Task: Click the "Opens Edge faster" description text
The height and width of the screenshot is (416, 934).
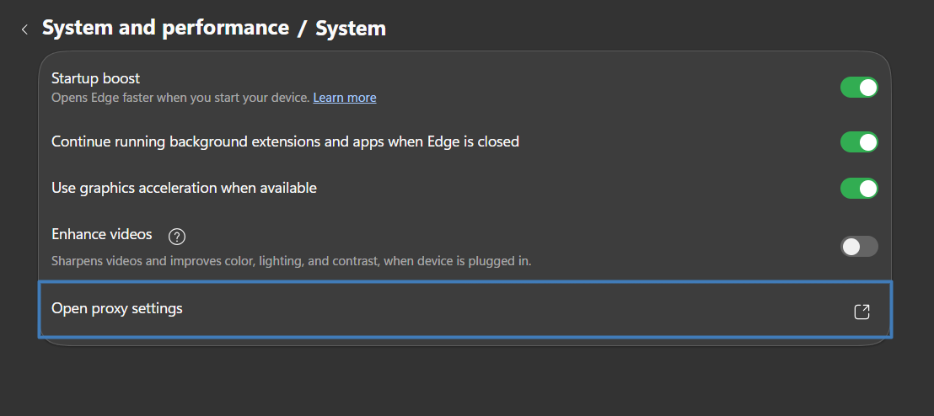Action: [x=180, y=98]
